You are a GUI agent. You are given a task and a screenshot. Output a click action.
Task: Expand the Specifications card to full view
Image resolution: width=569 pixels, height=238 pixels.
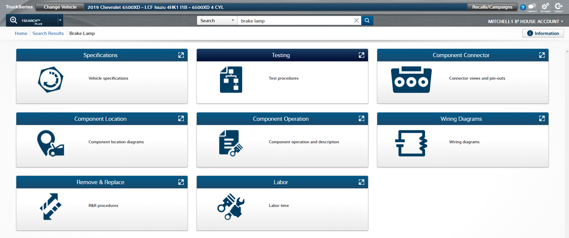pyautogui.click(x=181, y=55)
